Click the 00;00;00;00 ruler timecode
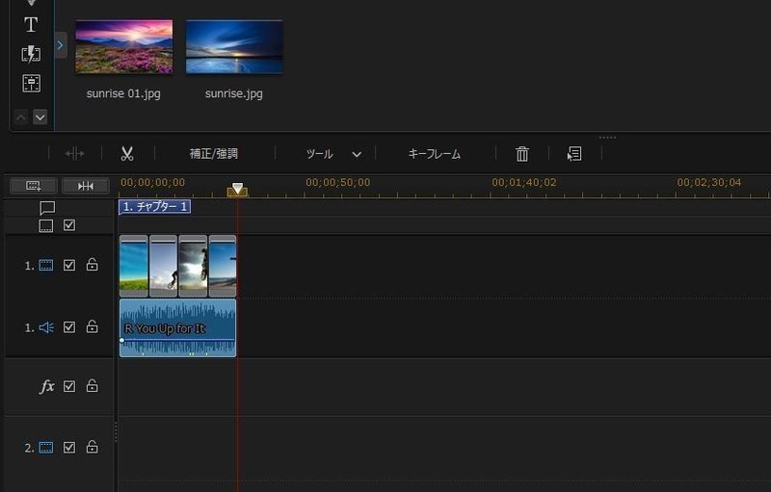This screenshot has height=492, width=771. [x=153, y=183]
